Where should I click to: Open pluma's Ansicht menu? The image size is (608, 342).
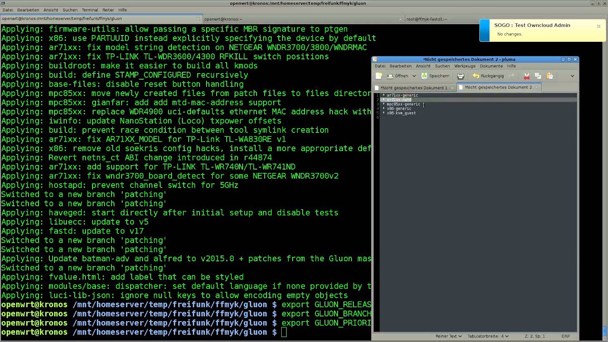423,66
